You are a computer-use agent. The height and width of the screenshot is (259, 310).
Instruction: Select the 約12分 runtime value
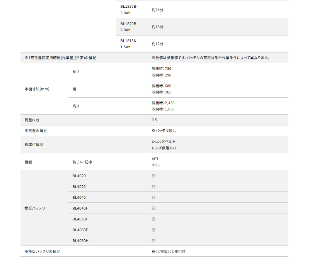[157, 44]
